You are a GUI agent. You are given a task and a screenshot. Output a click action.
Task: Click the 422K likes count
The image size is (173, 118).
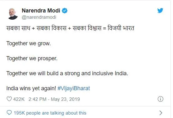point(19,99)
